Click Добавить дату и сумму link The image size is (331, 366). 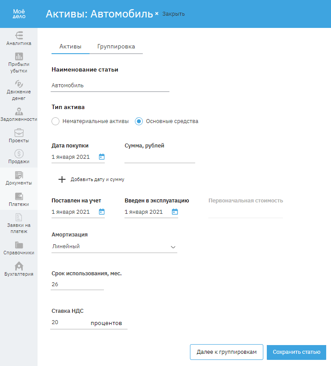tap(97, 179)
